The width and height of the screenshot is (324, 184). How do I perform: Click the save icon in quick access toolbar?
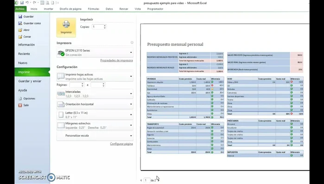pyautogui.click(x=22, y=3)
